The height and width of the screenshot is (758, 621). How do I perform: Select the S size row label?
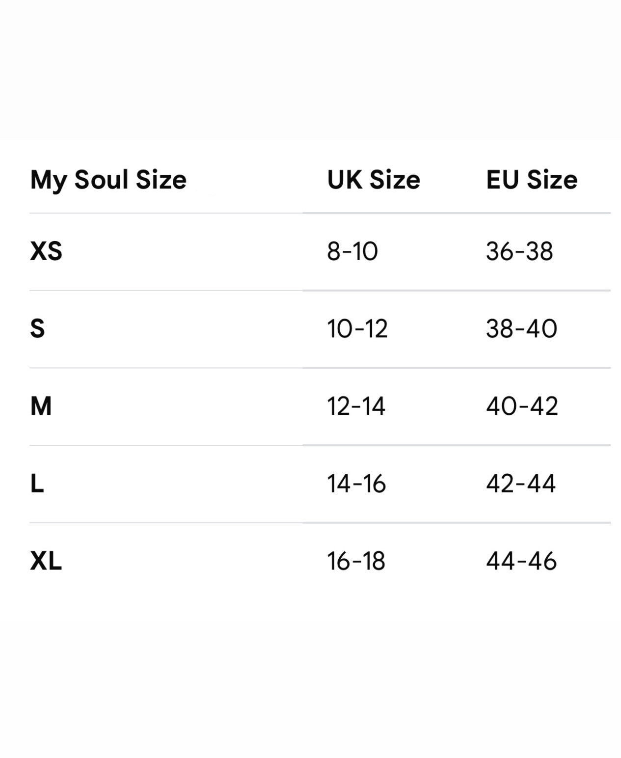37,328
